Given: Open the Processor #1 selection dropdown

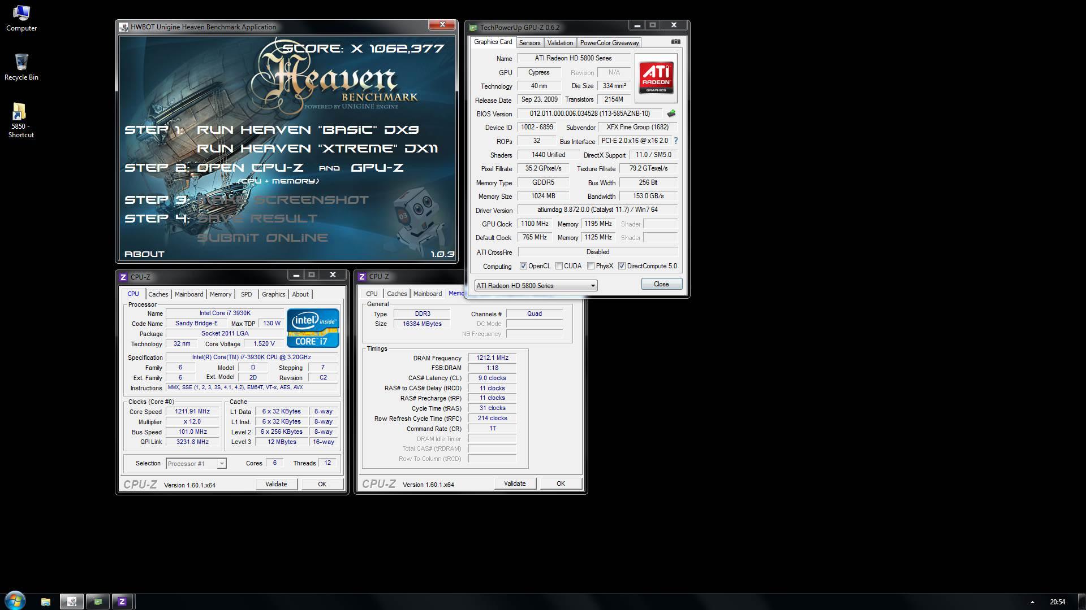Looking at the screenshot, I should point(196,464).
